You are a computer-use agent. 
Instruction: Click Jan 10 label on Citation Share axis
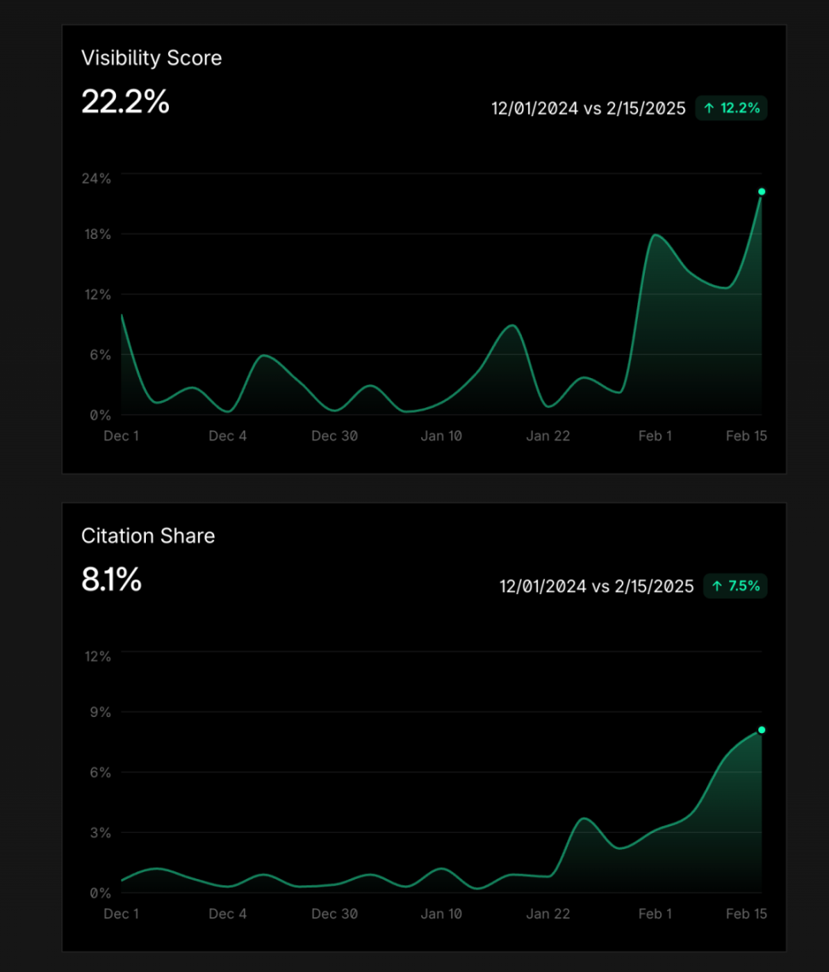coord(441,914)
